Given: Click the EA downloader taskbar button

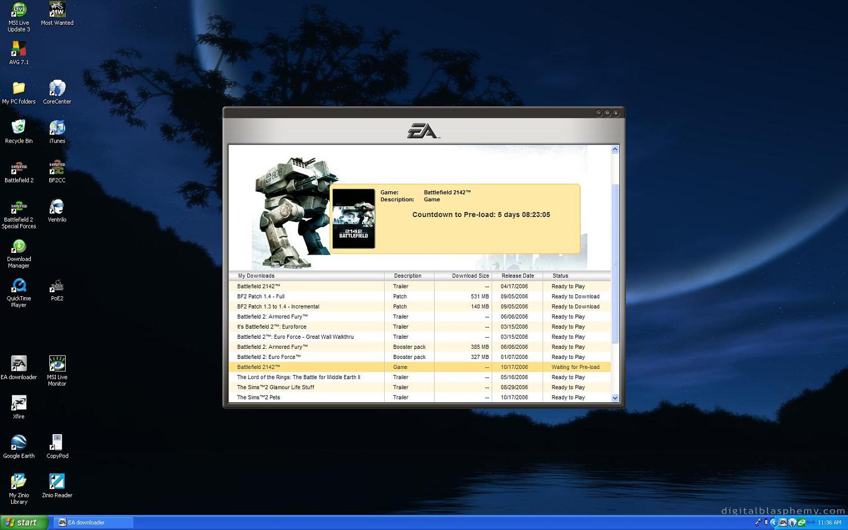Looking at the screenshot, I should [x=93, y=523].
